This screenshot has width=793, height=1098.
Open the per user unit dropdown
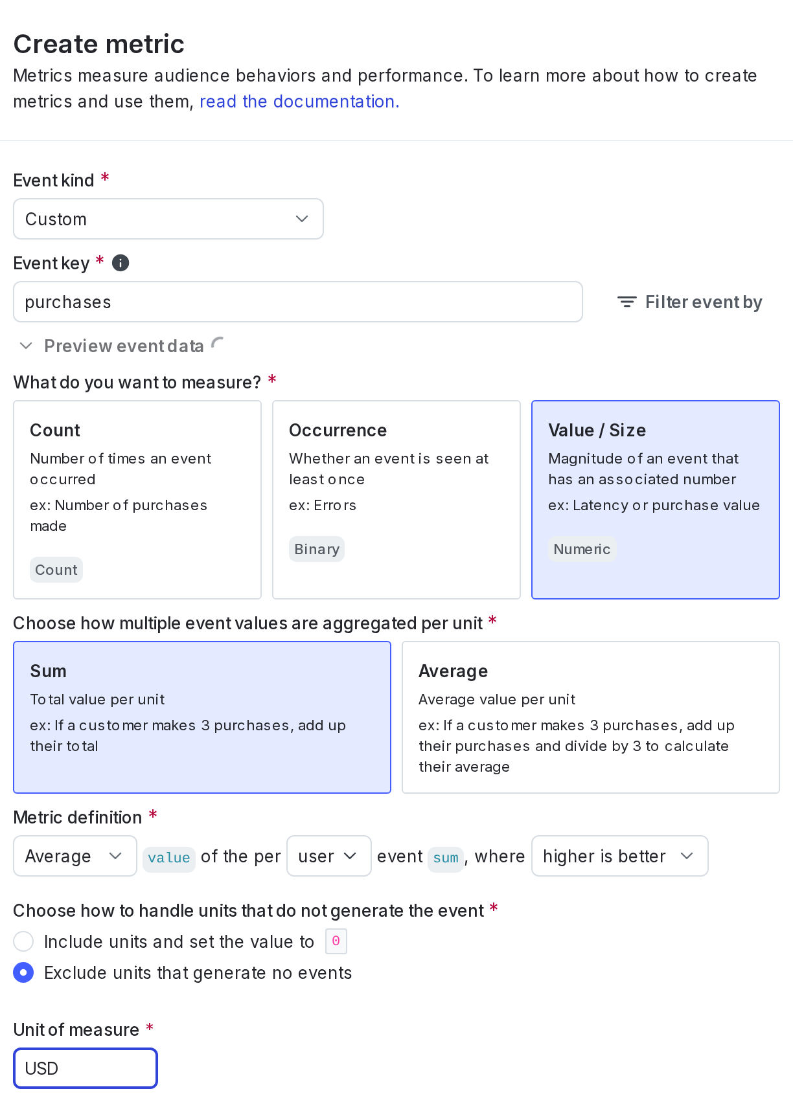328,856
